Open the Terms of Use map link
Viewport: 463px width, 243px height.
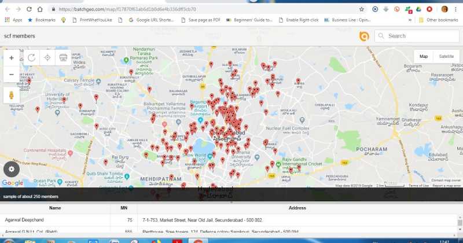click(418, 185)
